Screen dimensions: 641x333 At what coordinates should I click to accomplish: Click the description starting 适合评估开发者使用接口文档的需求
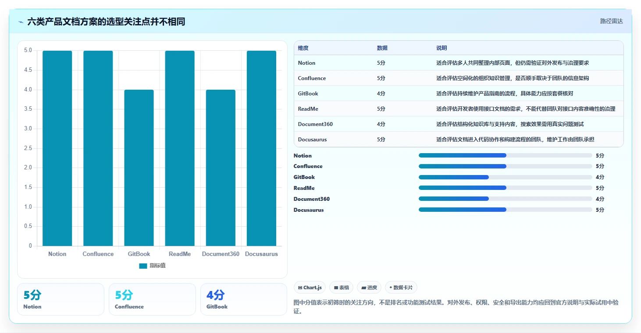pos(526,109)
